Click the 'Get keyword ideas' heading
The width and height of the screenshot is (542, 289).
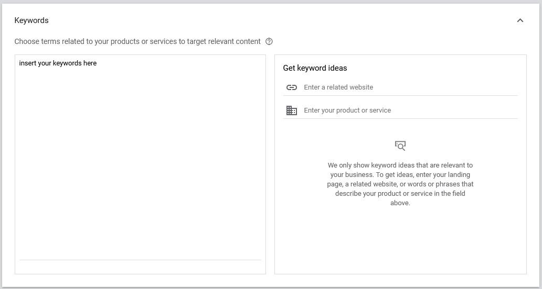(x=315, y=68)
